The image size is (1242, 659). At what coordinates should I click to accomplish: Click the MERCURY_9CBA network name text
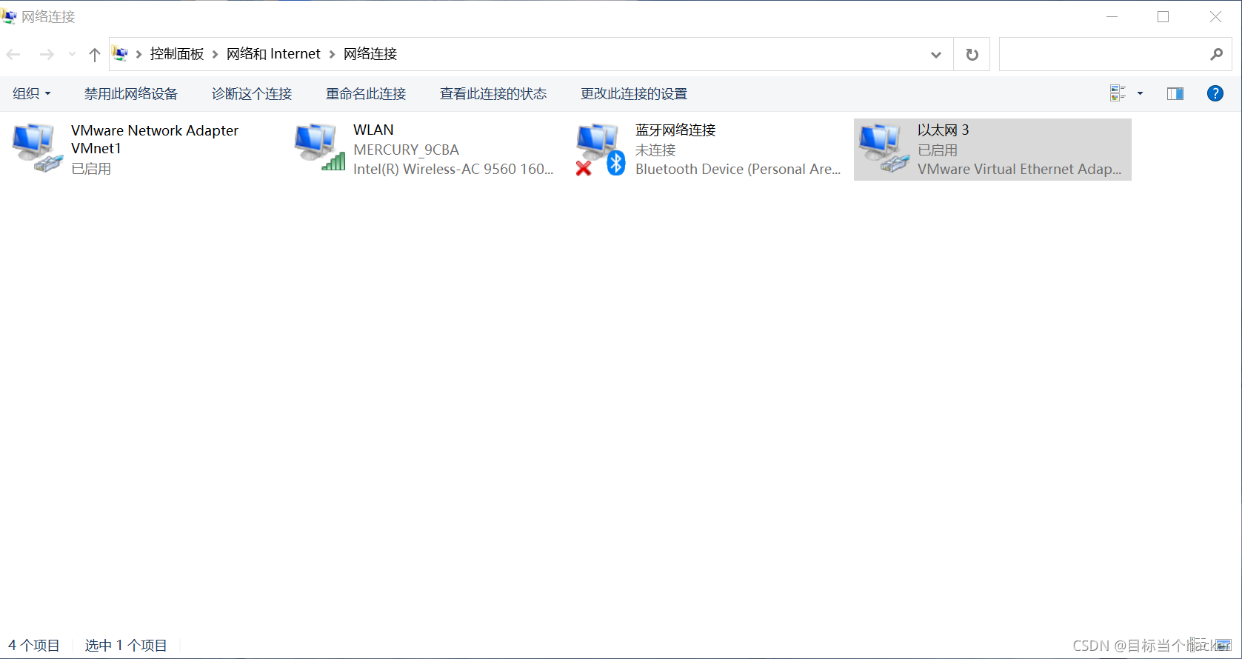tap(406, 150)
